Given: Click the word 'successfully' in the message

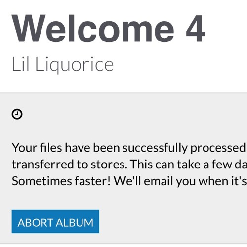Looking at the screenshot, I should tap(155, 148).
